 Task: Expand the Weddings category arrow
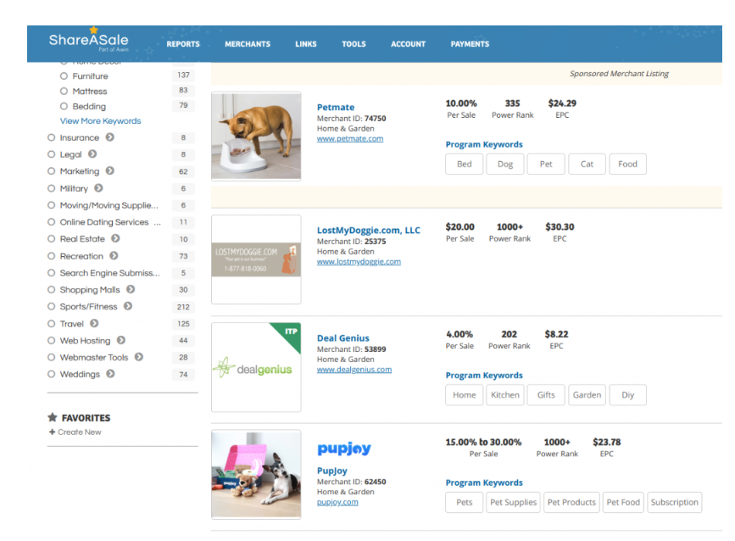point(110,374)
